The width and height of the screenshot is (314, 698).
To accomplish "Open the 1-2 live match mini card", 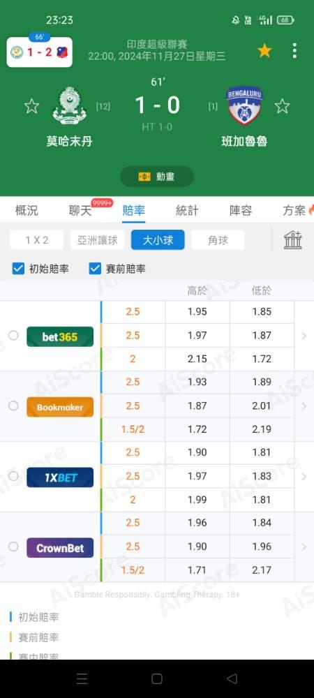I will (40, 52).
